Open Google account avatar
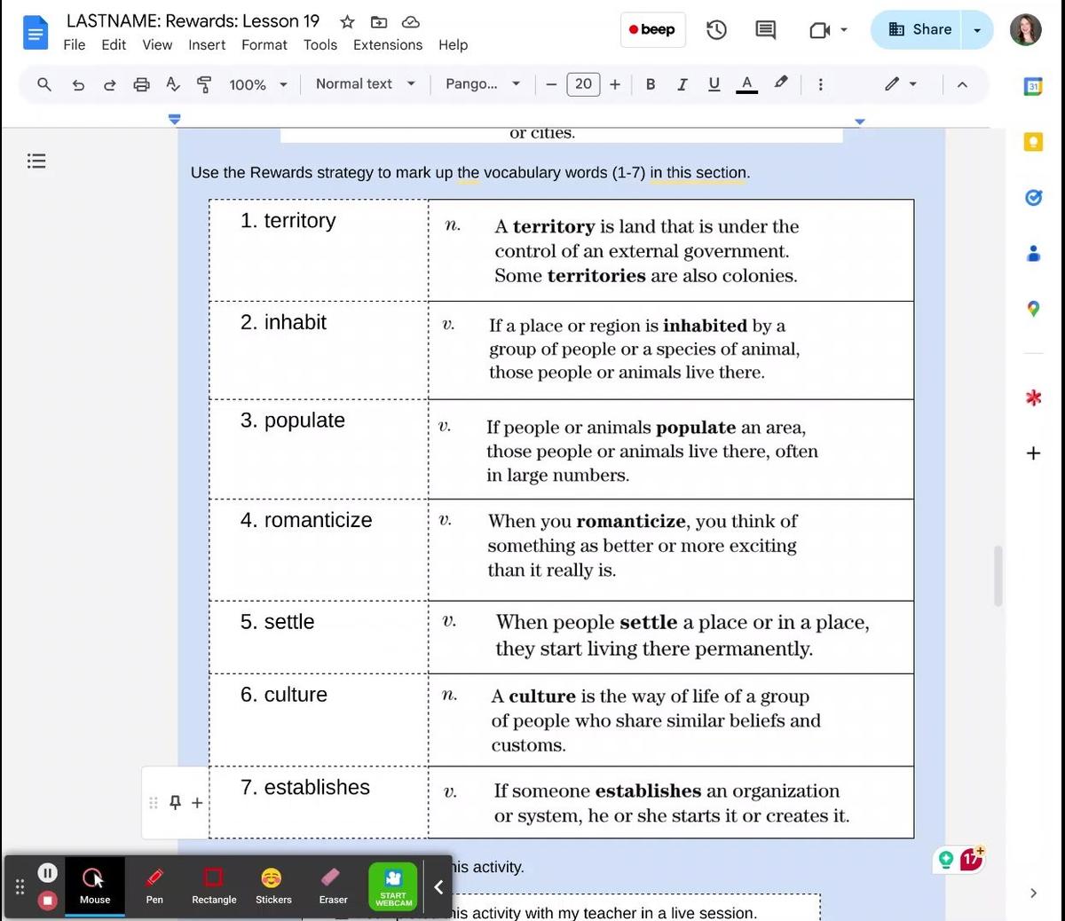Screen dimensions: 1065x921 pyautogui.click(x=1026, y=30)
